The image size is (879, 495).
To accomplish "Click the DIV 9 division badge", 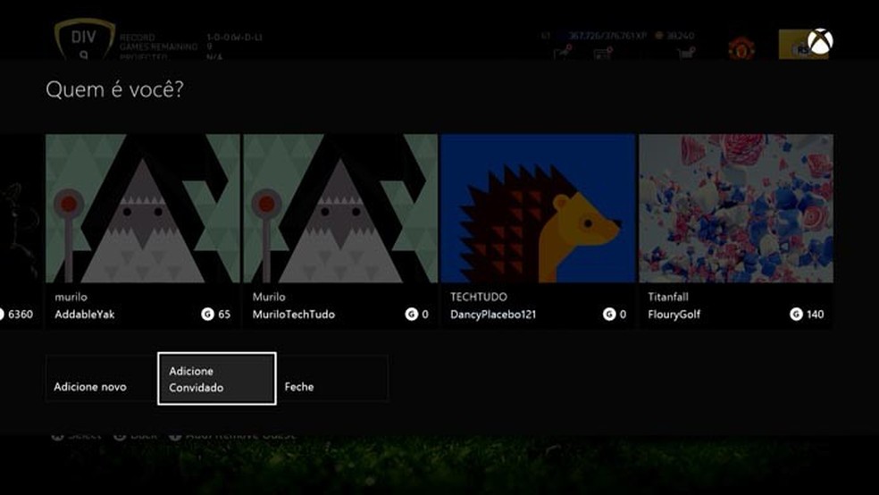I will click(84, 39).
